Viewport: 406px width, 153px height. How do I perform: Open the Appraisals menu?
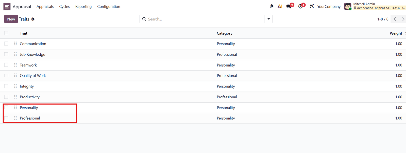click(45, 7)
